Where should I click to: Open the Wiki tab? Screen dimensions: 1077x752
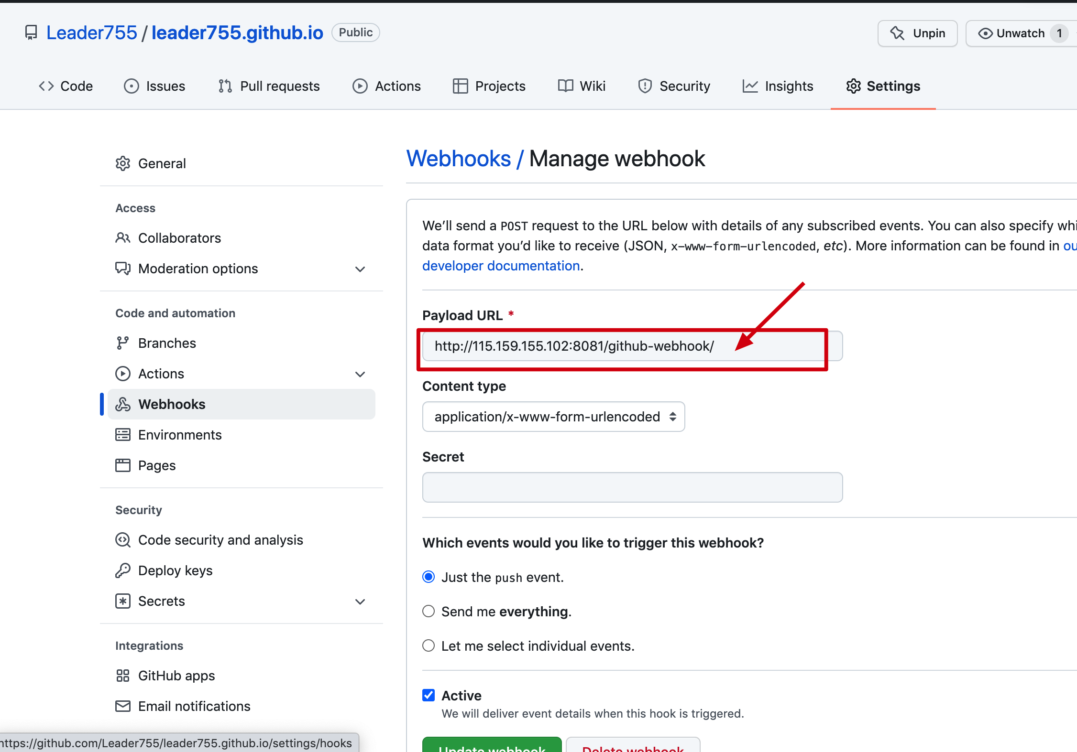tap(582, 86)
